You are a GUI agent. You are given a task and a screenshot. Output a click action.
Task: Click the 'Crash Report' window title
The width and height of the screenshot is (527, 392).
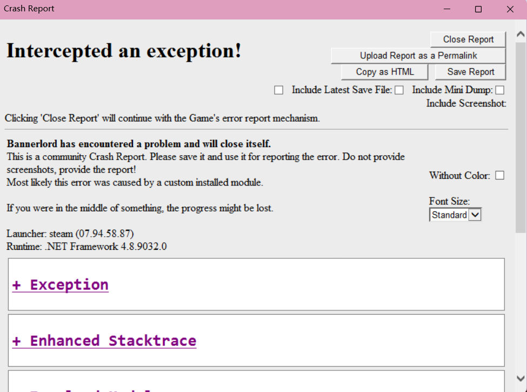pos(29,9)
